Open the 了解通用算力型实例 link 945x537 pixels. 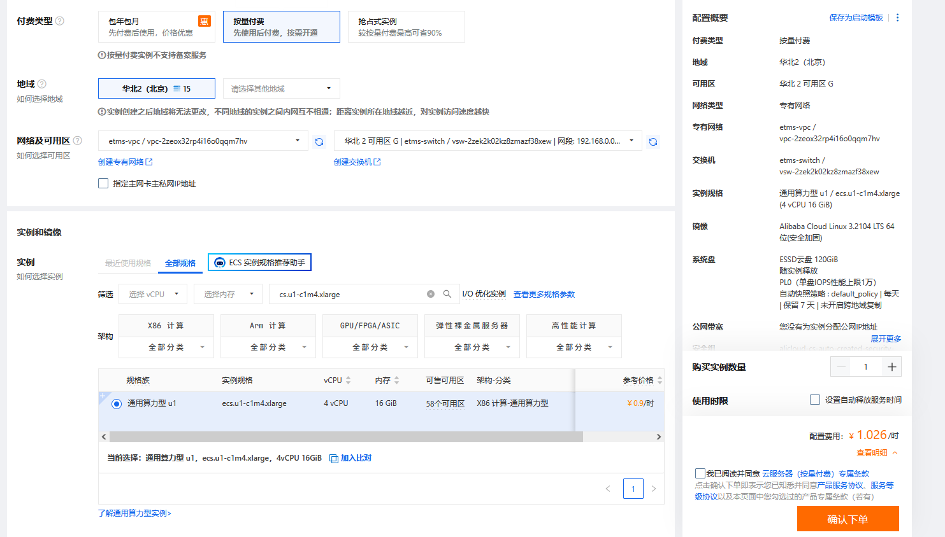[x=134, y=513]
